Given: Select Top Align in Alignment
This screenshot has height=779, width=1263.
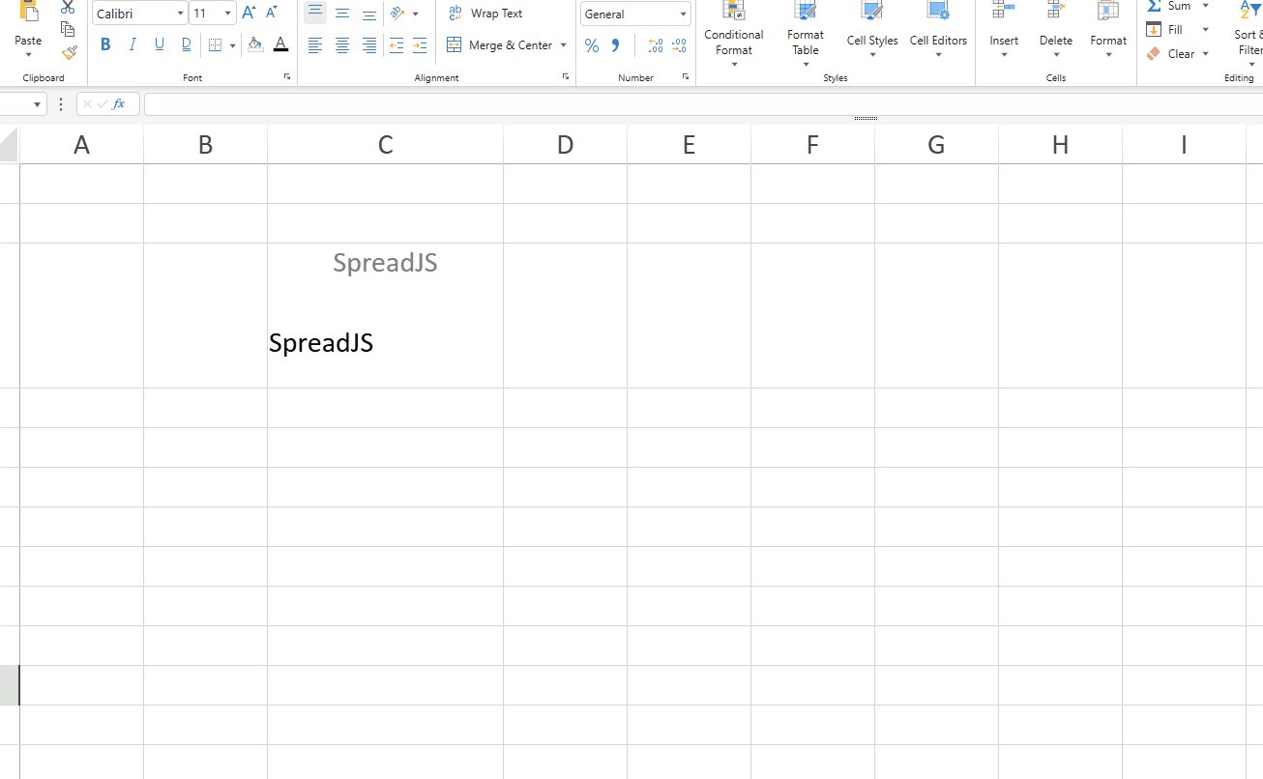Looking at the screenshot, I should (315, 13).
